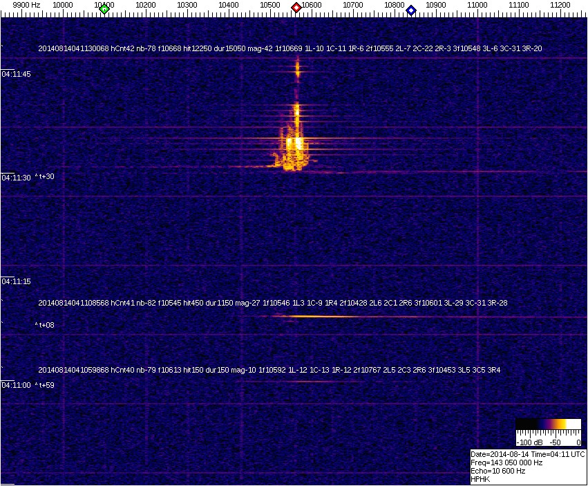588x486 pixels.
Task: Click the t+30 event marker
Action: pyautogui.click(x=45, y=177)
